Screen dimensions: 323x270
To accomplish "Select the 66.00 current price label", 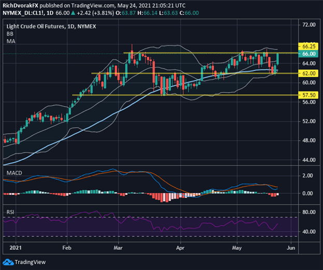I will (309, 54).
